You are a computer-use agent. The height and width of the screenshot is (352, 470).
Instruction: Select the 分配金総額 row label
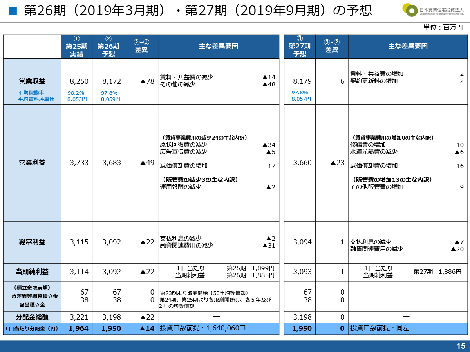tap(32, 317)
